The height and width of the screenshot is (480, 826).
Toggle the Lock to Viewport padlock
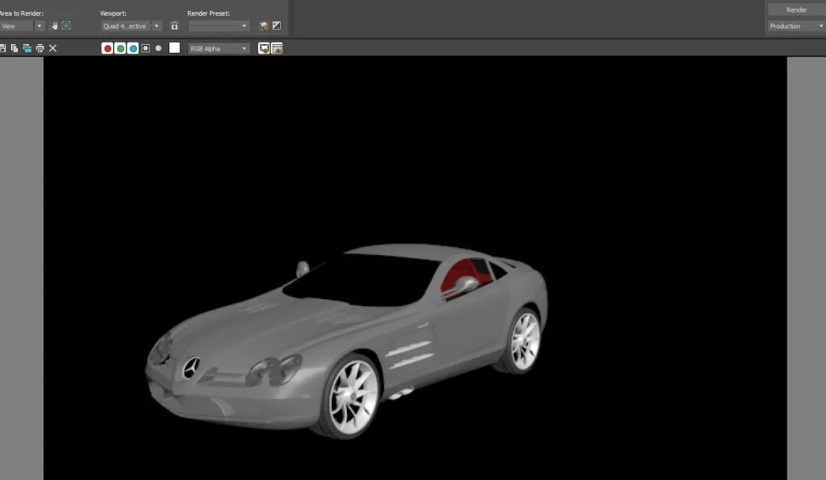174,26
